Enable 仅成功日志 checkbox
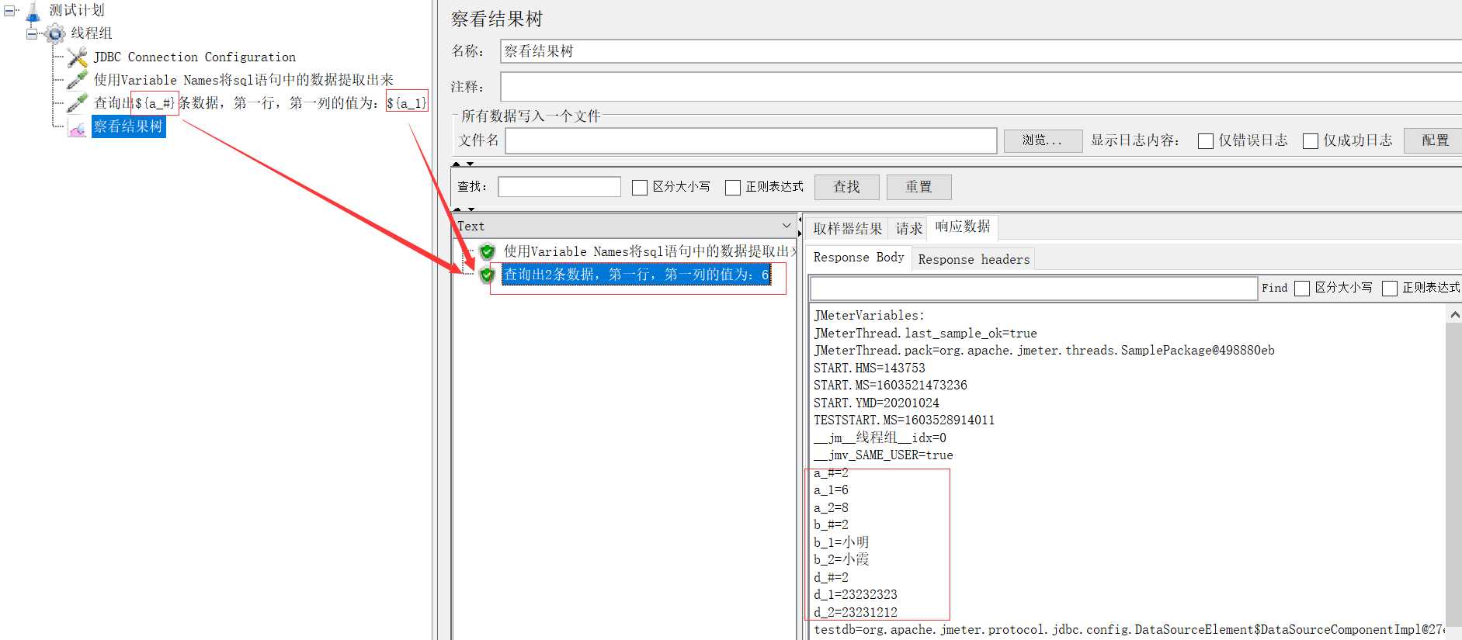Screen dimensions: 1462x640 1311,141
